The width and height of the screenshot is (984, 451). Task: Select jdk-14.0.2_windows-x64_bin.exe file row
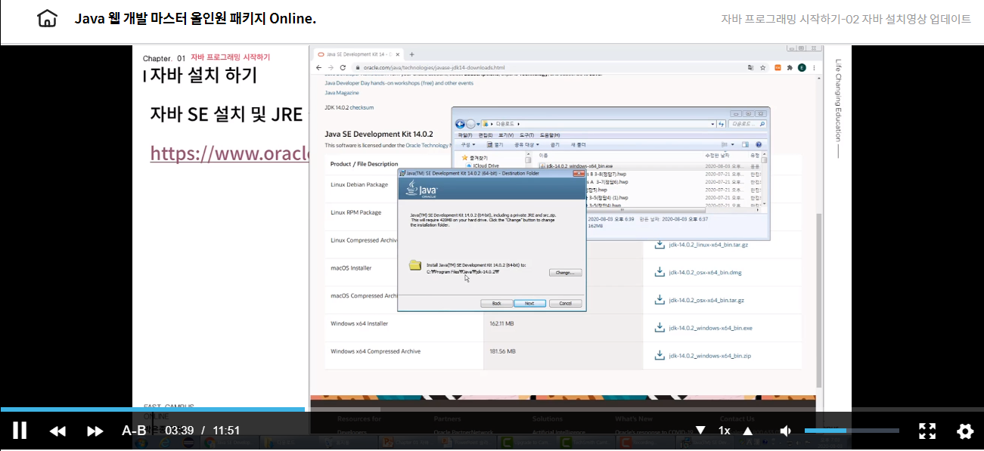(650, 165)
